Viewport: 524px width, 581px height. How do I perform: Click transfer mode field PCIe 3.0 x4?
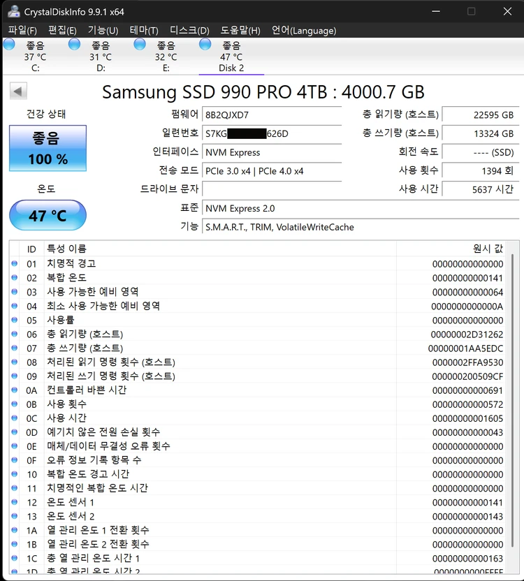pos(272,171)
